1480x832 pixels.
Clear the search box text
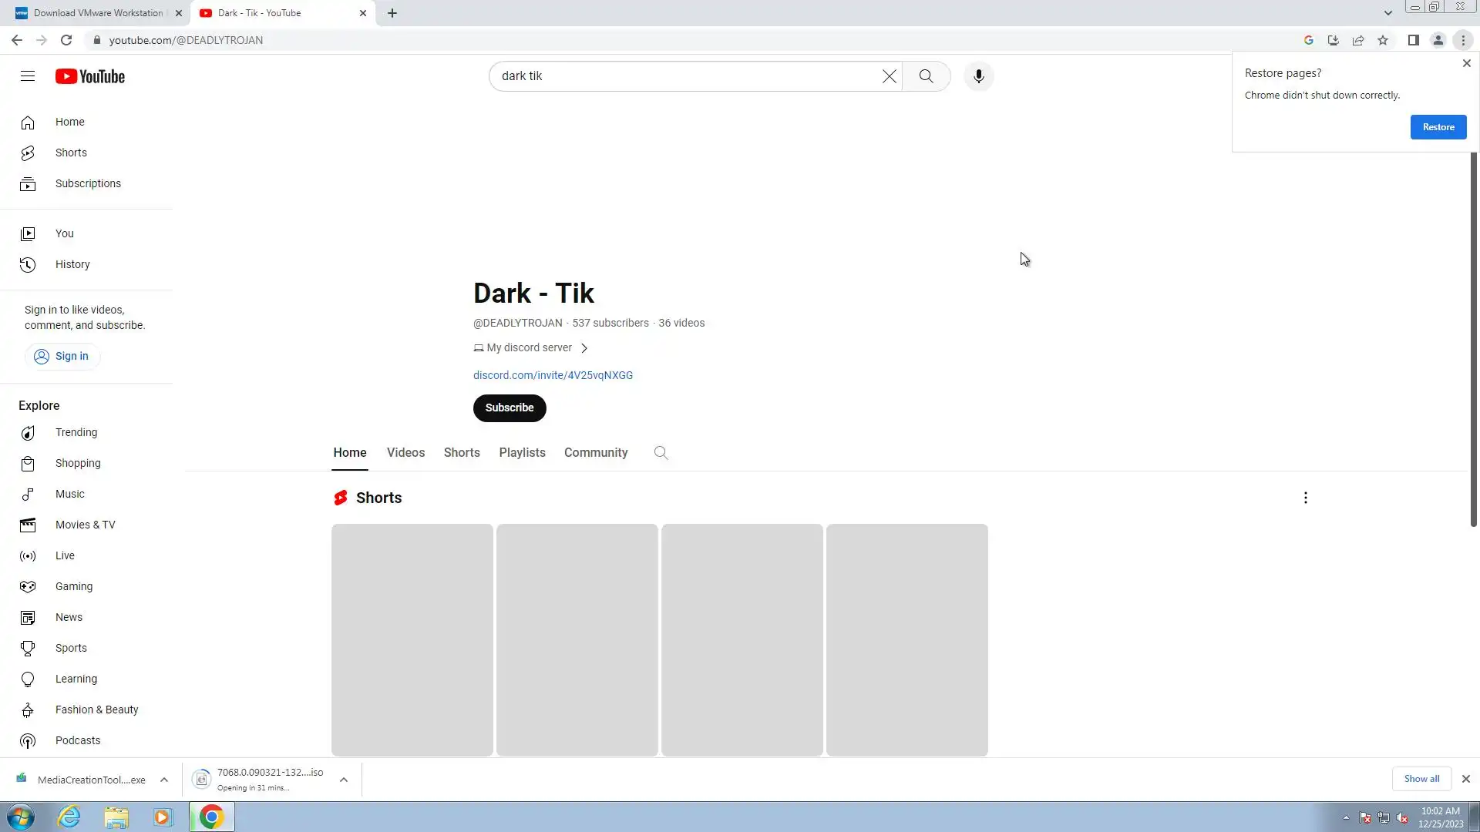889,76
